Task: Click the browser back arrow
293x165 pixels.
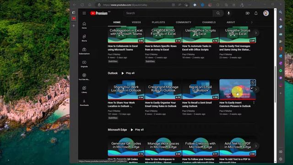Action: coord(75,5)
